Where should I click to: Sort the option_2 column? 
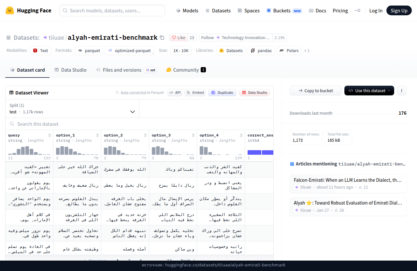(x=145, y=135)
